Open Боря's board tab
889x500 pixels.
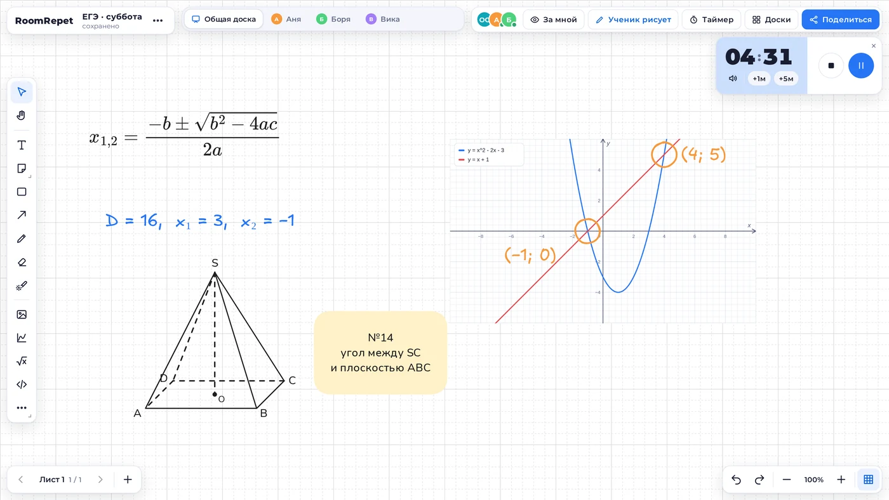pos(333,19)
